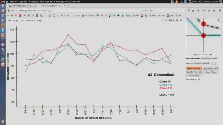This screenshot has width=223, height=125.
Task: Click the magnified zoom preview thumbnail
Action: (x=204, y=35)
